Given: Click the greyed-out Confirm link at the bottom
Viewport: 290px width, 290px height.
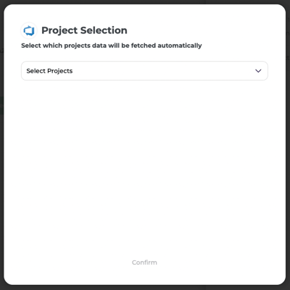Looking at the screenshot, I should pos(144,262).
